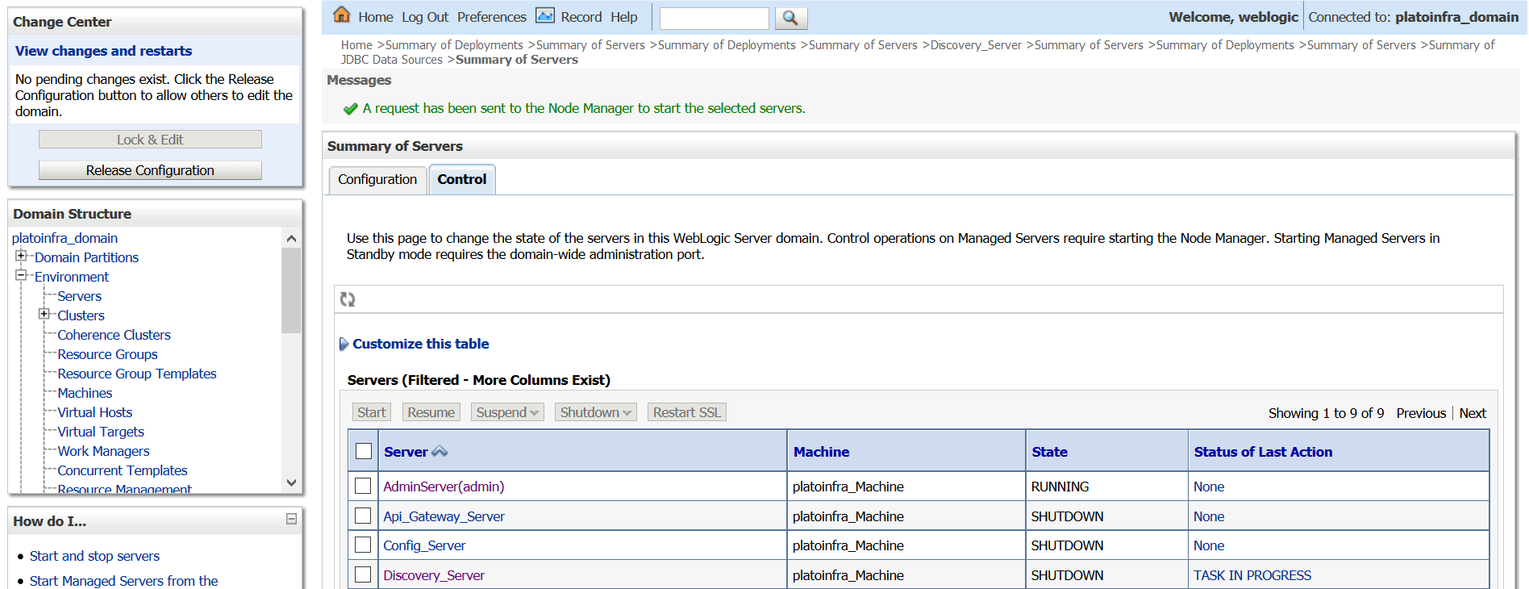This screenshot has width=1529, height=589.
Task: Collapse the How do I panel icon
Action: 292,520
